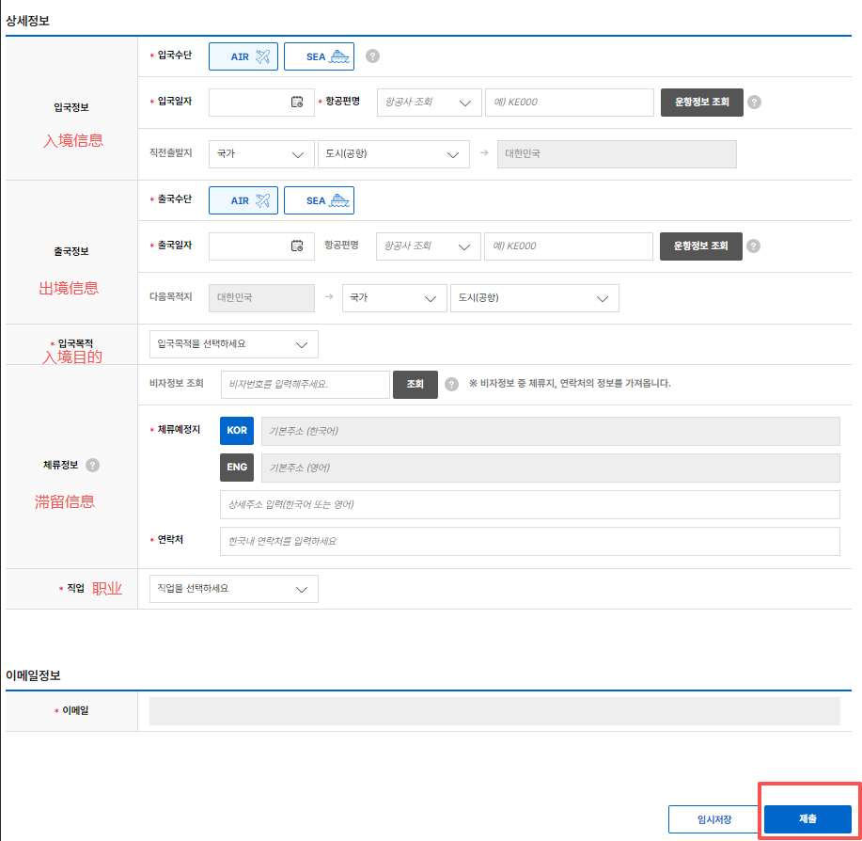Viewport: 862px width, 841px height.
Task: Click the disabled 대한민국 field in entry row
Action: (x=617, y=154)
